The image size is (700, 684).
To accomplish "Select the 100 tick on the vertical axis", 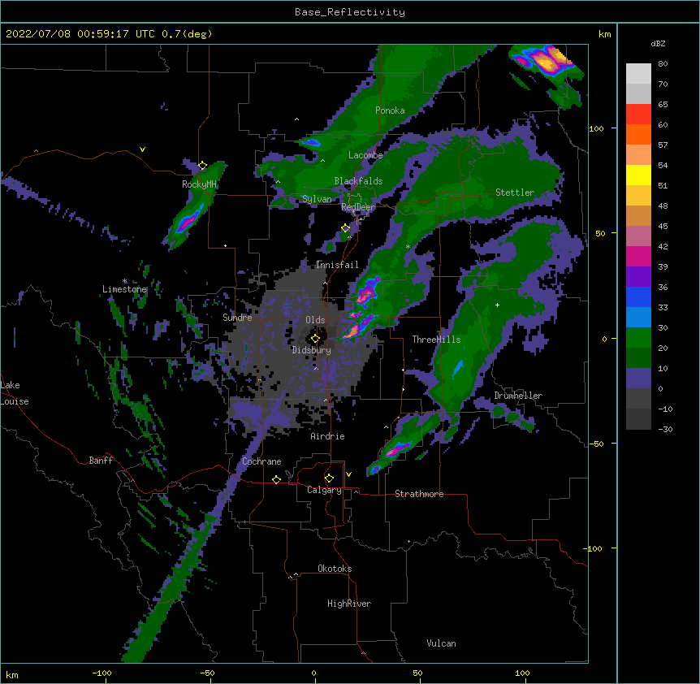I will point(596,128).
